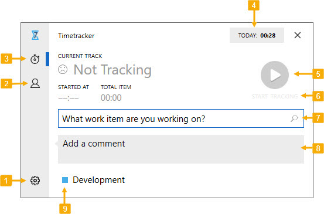Open settings via the gear icon

tap(35, 181)
